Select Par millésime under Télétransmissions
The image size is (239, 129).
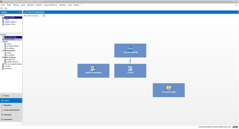[10, 55]
